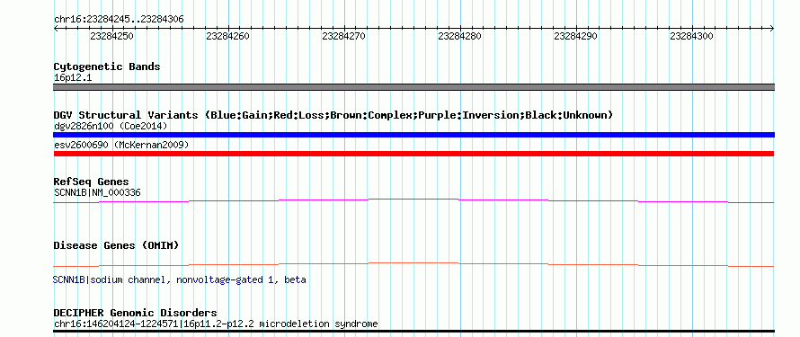Image resolution: width=800 pixels, height=337 pixels.
Task: Select the DECIPHER Genomic Disorders track heading
Action: tap(135, 313)
